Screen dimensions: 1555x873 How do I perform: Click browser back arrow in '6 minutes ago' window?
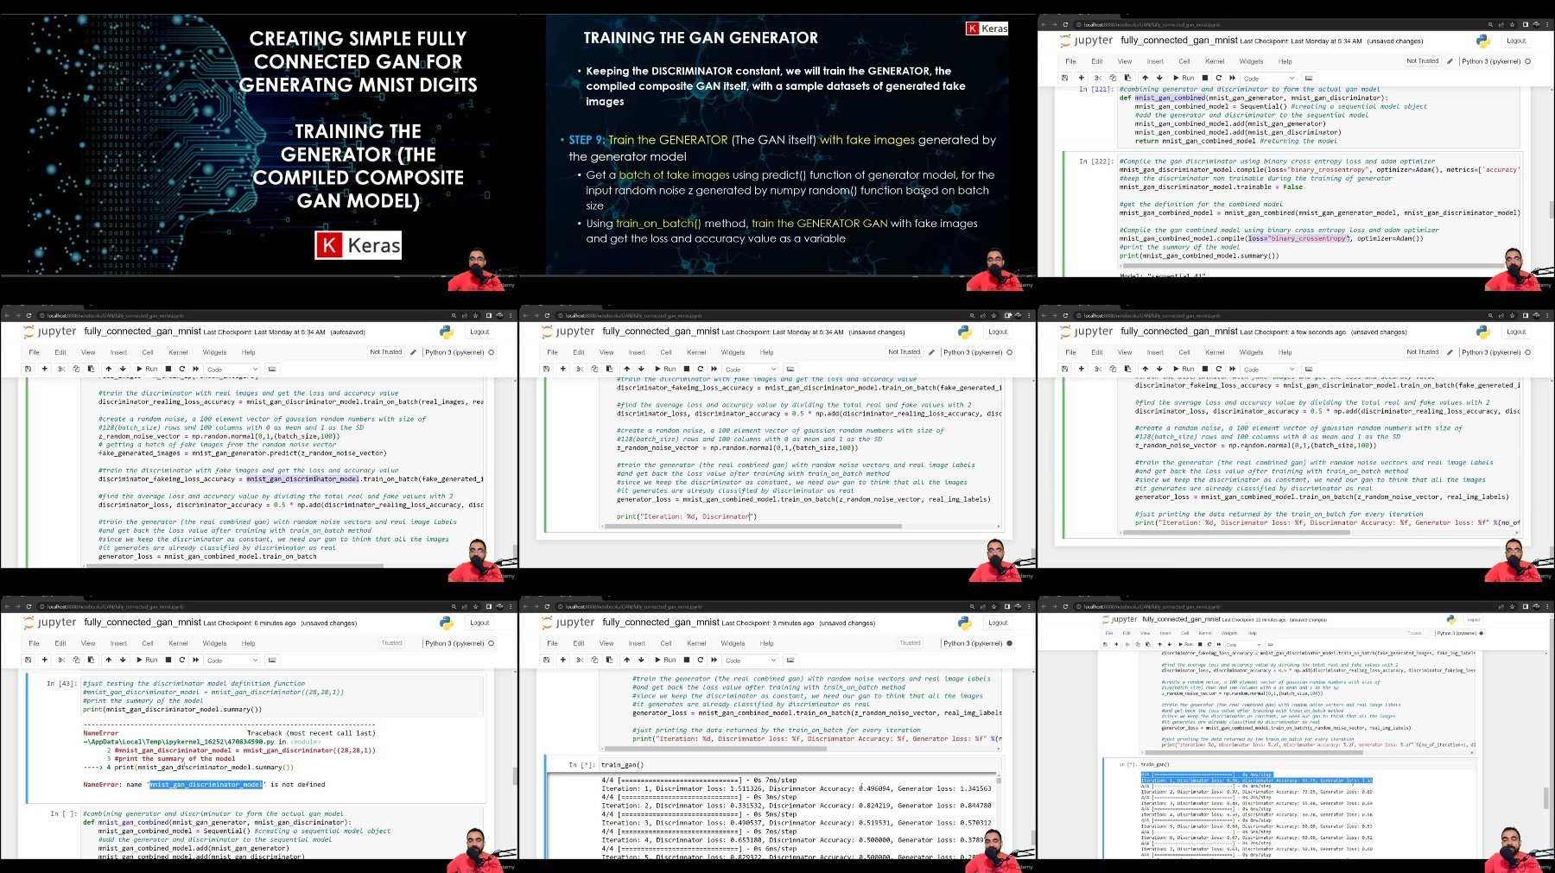[7, 606]
